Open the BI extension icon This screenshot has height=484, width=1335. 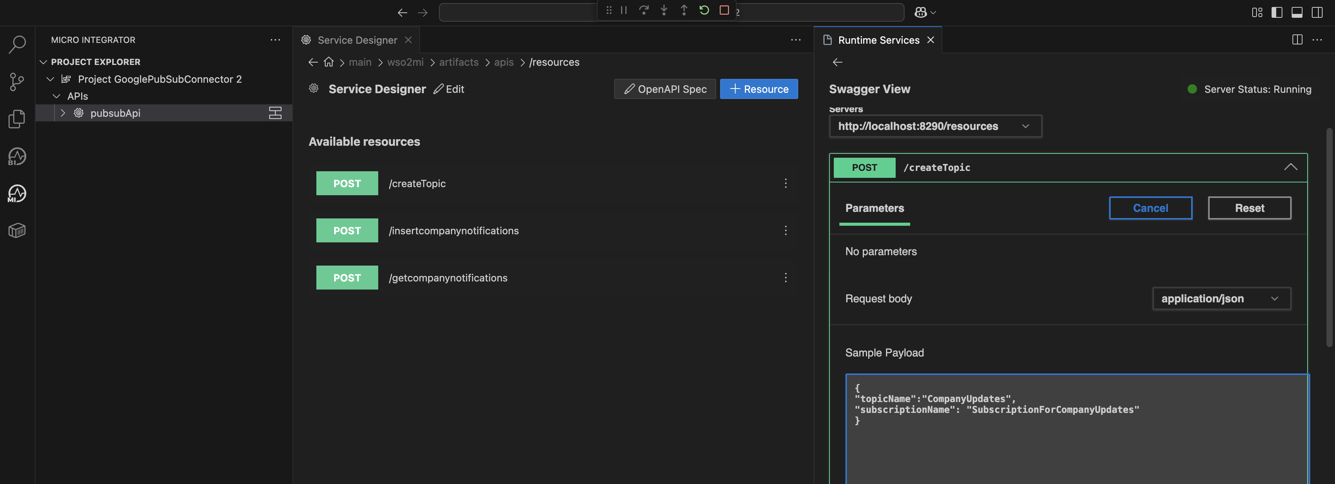[17, 156]
